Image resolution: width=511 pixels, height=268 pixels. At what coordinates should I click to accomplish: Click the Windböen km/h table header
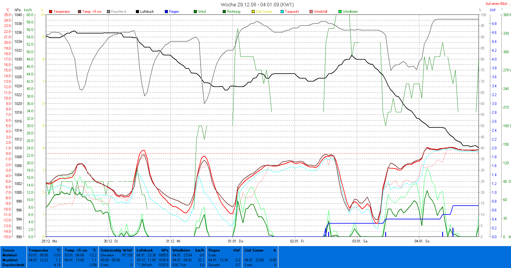(188, 250)
